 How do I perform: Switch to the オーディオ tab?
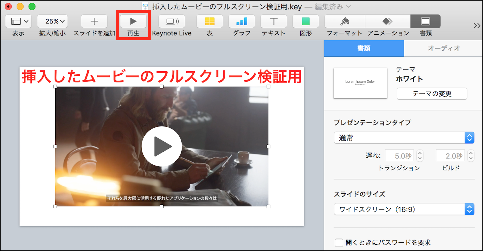point(443,48)
